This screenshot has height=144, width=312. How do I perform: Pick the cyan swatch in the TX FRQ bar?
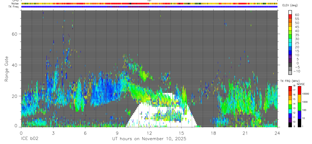[290, 111]
